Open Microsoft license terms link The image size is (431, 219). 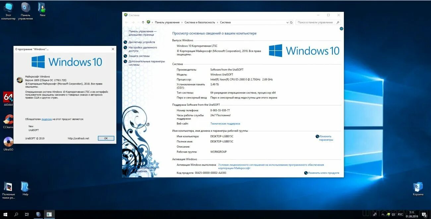[x=271, y=166]
